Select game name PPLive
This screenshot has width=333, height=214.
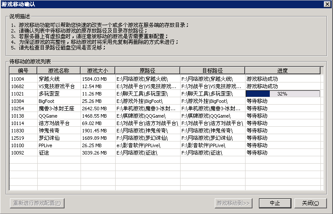[45, 145]
